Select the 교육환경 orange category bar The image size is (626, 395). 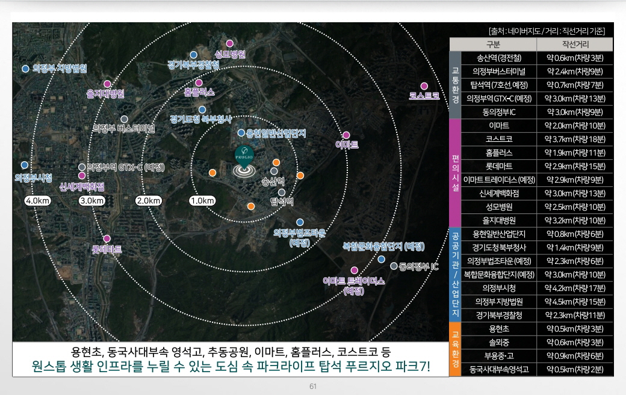point(455,349)
